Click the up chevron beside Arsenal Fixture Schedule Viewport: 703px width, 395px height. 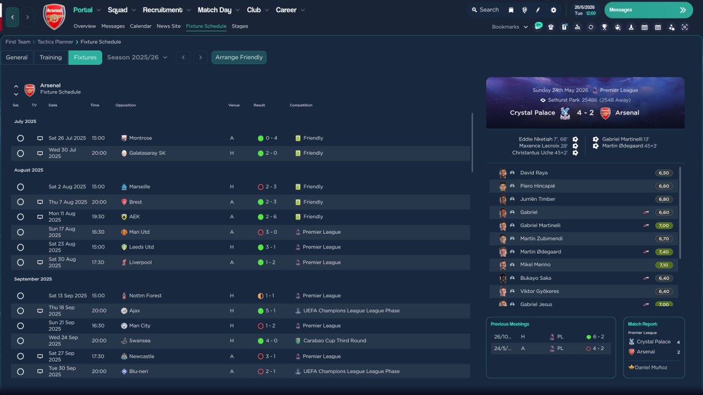point(16,86)
